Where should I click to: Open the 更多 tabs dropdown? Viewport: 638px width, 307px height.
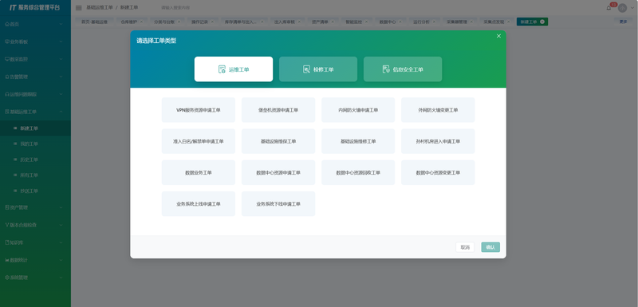(623, 22)
